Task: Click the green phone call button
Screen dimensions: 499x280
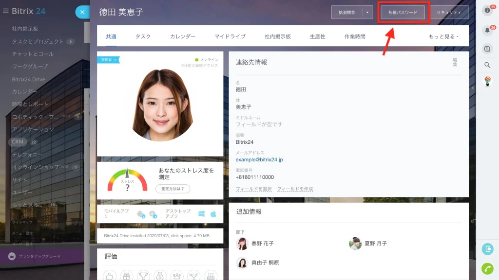Action: coord(487,268)
